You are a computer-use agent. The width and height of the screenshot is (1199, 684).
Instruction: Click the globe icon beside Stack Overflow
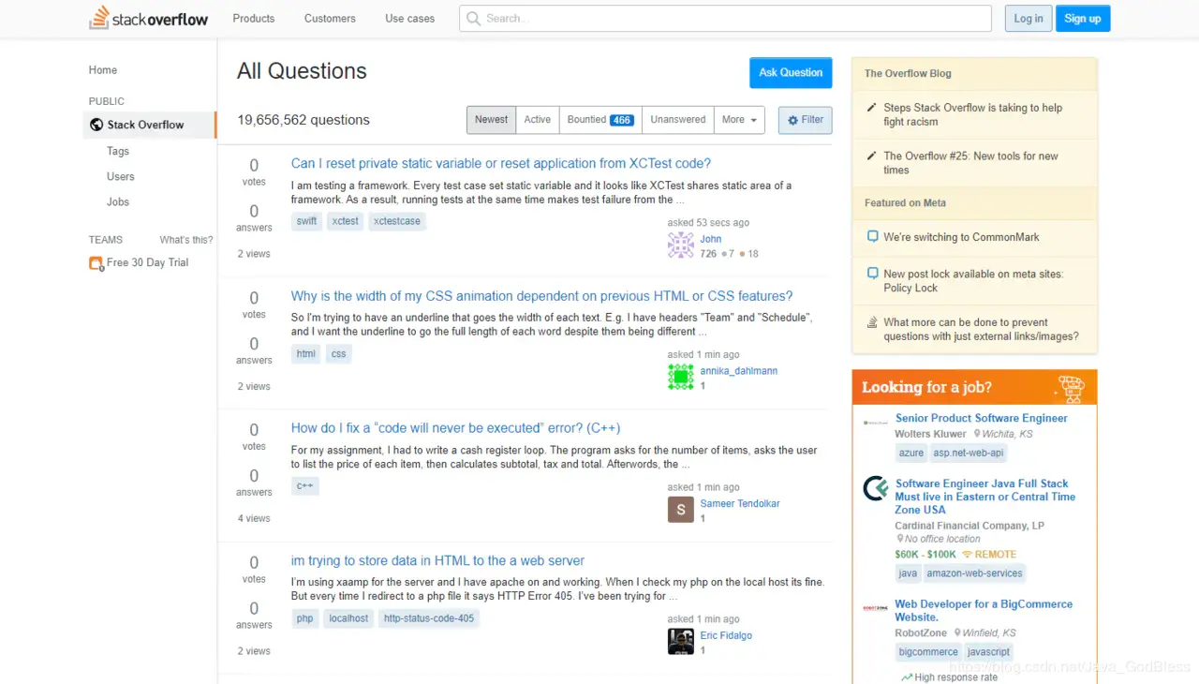coord(96,125)
